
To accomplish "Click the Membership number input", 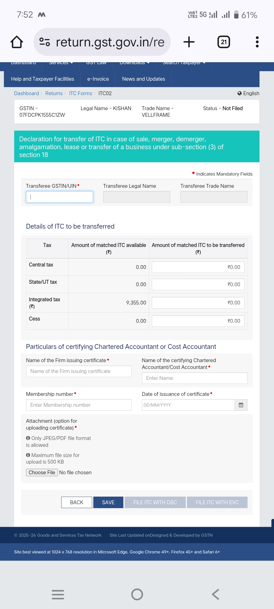I will click(79, 405).
